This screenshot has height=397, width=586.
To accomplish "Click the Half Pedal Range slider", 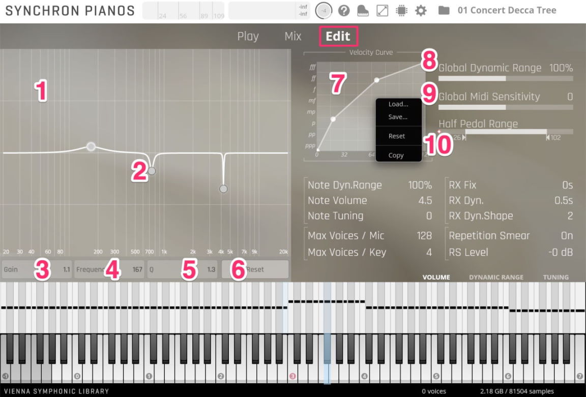I will pyautogui.click(x=506, y=132).
